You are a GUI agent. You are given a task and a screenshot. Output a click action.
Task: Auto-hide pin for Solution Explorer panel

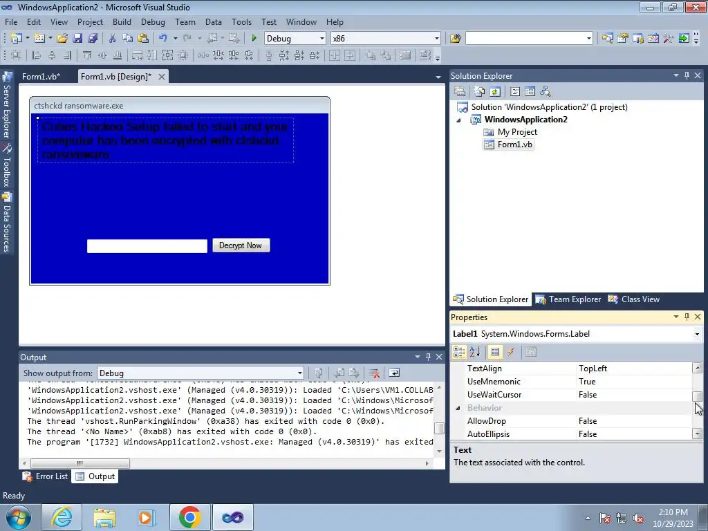pos(687,75)
